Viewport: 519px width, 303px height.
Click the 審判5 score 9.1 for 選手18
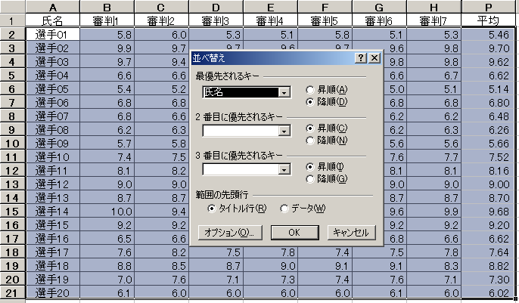coord(325,266)
